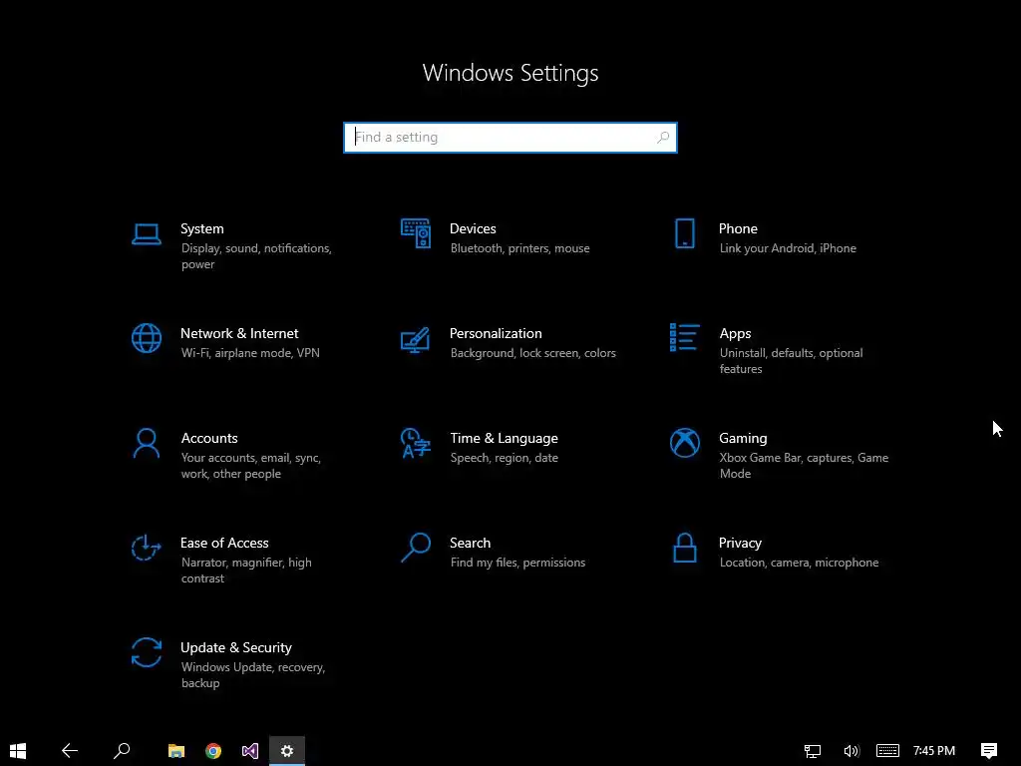The height and width of the screenshot is (766, 1021).
Task: Click 'Bluetooth, printers, mouse' text
Action: (519, 248)
